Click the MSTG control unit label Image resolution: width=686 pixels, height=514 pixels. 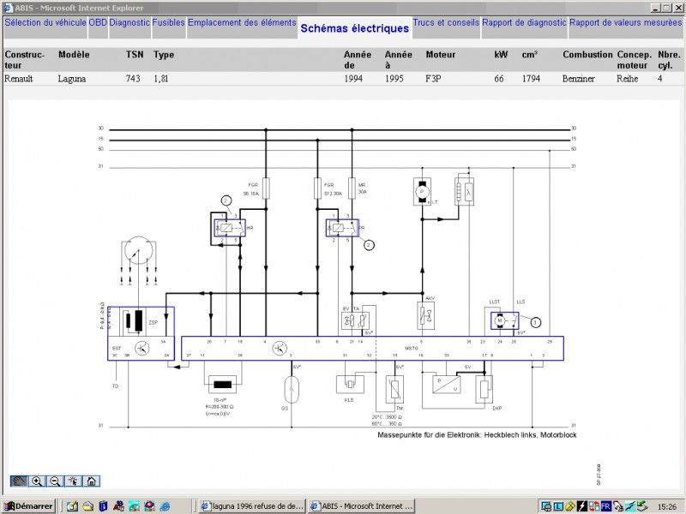coord(412,349)
